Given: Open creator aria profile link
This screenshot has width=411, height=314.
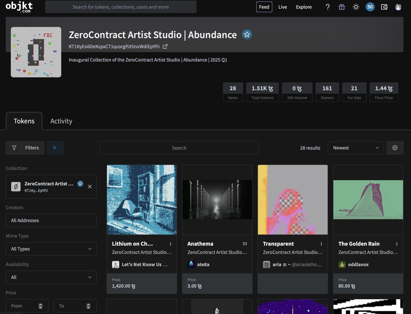Looking at the screenshot, I should coord(297,264).
